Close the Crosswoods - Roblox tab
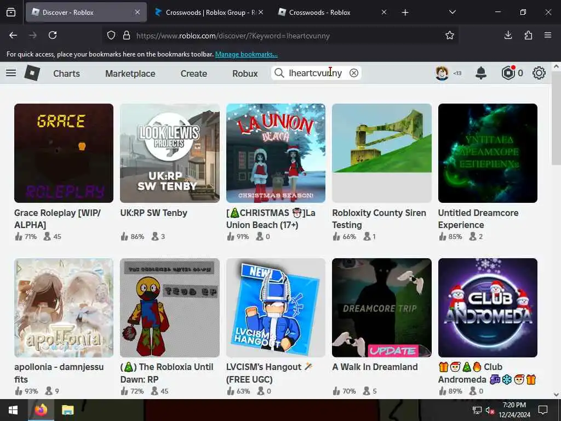The width and height of the screenshot is (561, 421). pos(384,12)
